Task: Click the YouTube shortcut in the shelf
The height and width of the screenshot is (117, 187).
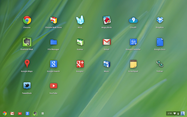Action: [20, 113]
